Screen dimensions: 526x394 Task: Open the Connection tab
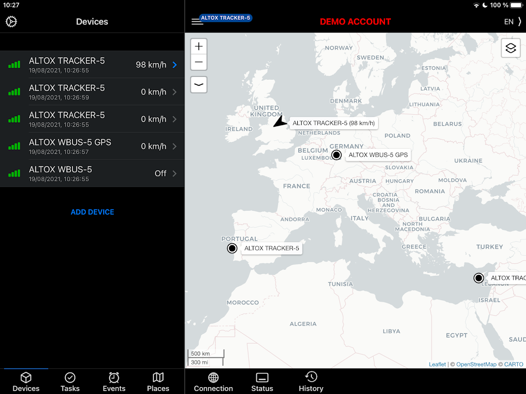(x=213, y=382)
